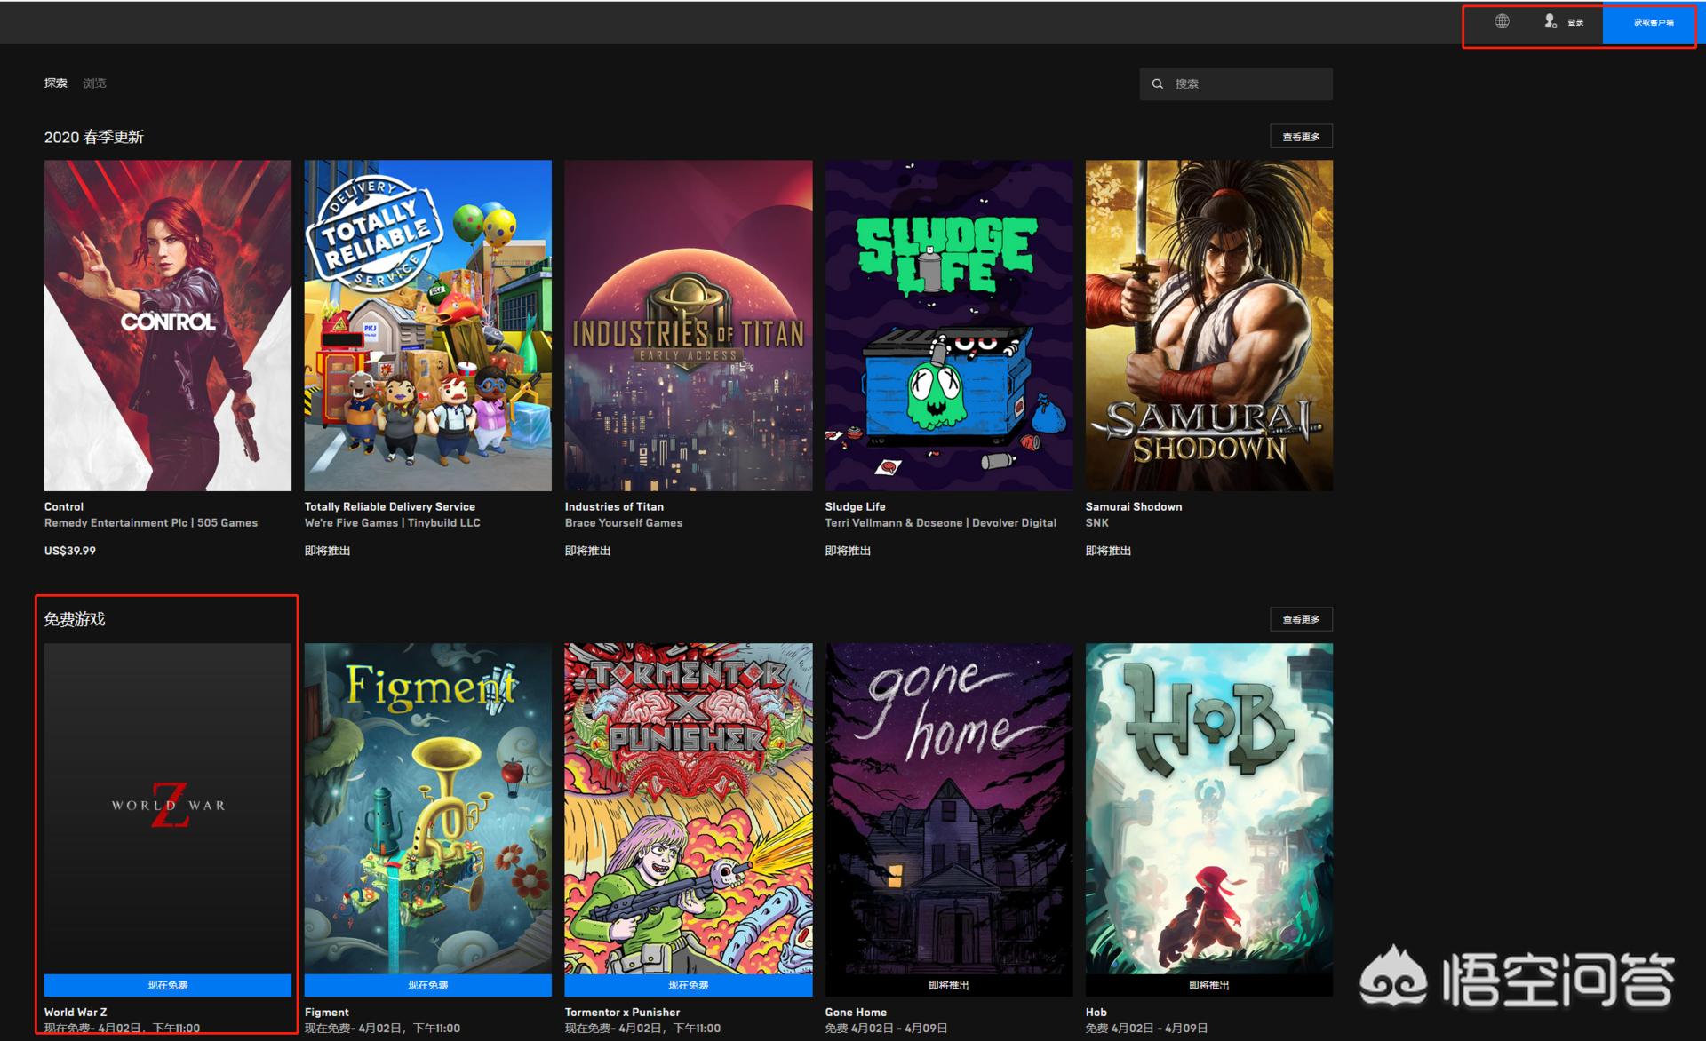The width and height of the screenshot is (1706, 1041).
Task: Click the Control title text
Action: coord(64,506)
